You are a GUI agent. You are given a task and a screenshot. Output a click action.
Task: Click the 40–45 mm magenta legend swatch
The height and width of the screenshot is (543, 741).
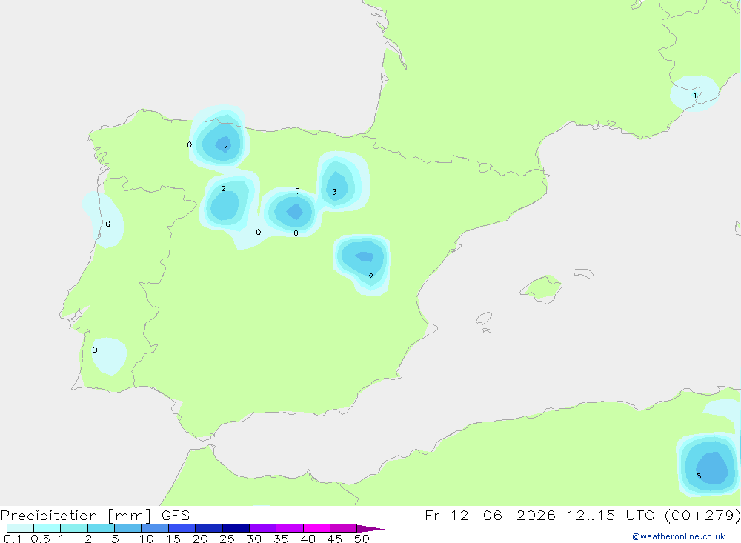pos(316,528)
